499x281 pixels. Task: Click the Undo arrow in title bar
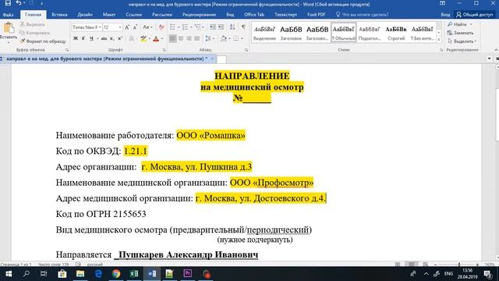pyautogui.click(x=19, y=3)
